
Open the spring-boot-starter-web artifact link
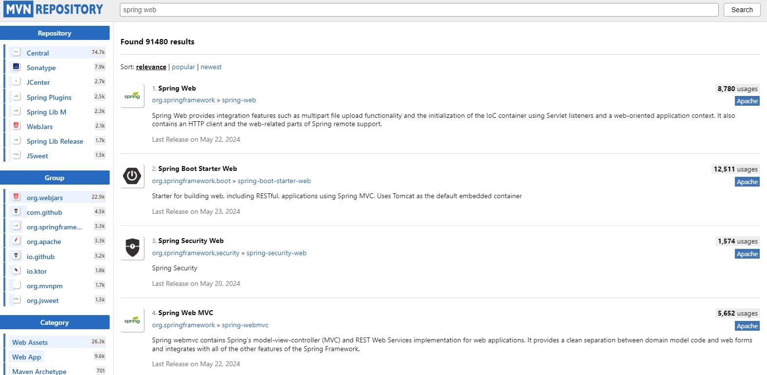[274, 181]
